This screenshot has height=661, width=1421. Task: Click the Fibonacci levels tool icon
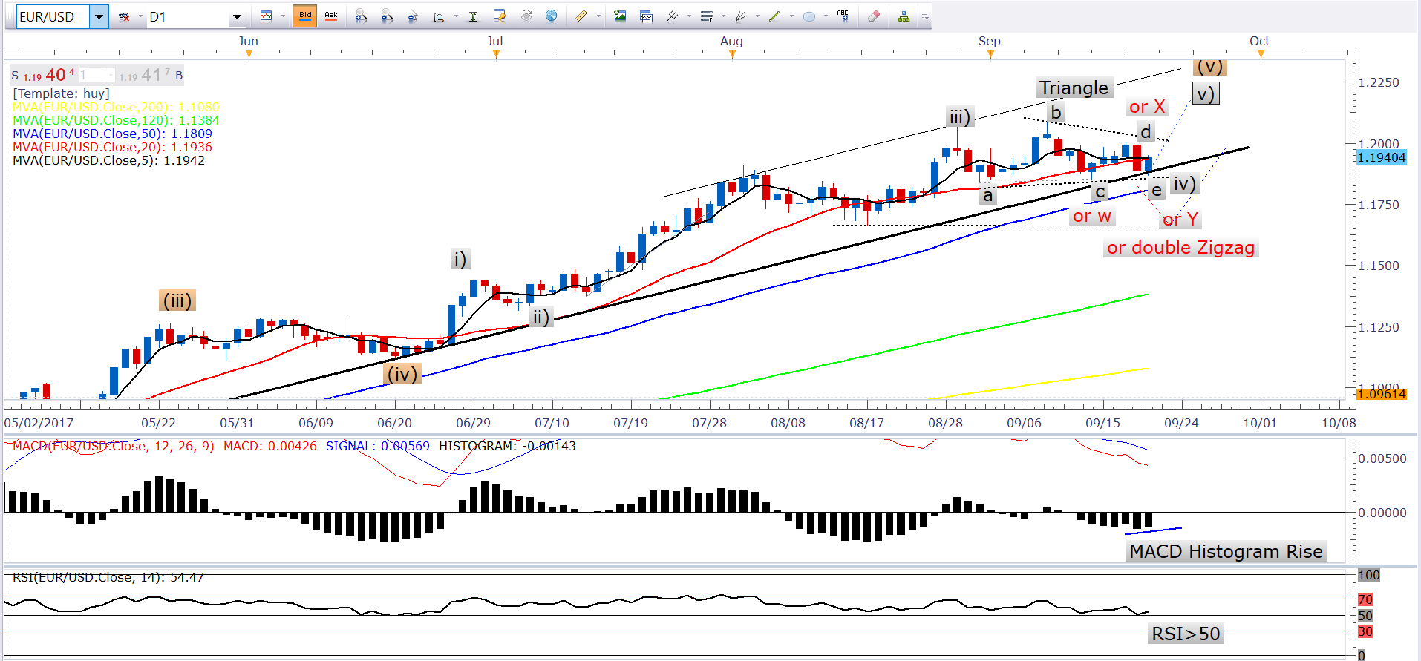point(706,16)
